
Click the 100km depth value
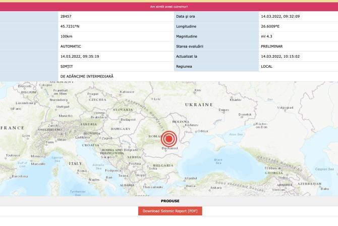(x=66, y=36)
